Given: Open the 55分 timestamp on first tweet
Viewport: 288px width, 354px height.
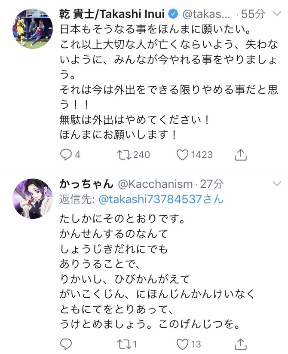Looking at the screenshot, I should (x=253, y=14).
